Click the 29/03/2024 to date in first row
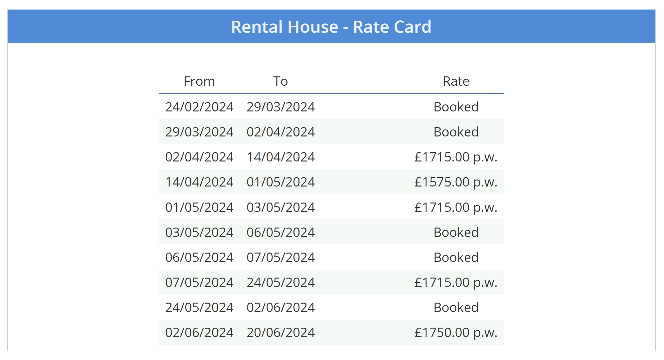664x360 pixels. (x=281, y=107)
